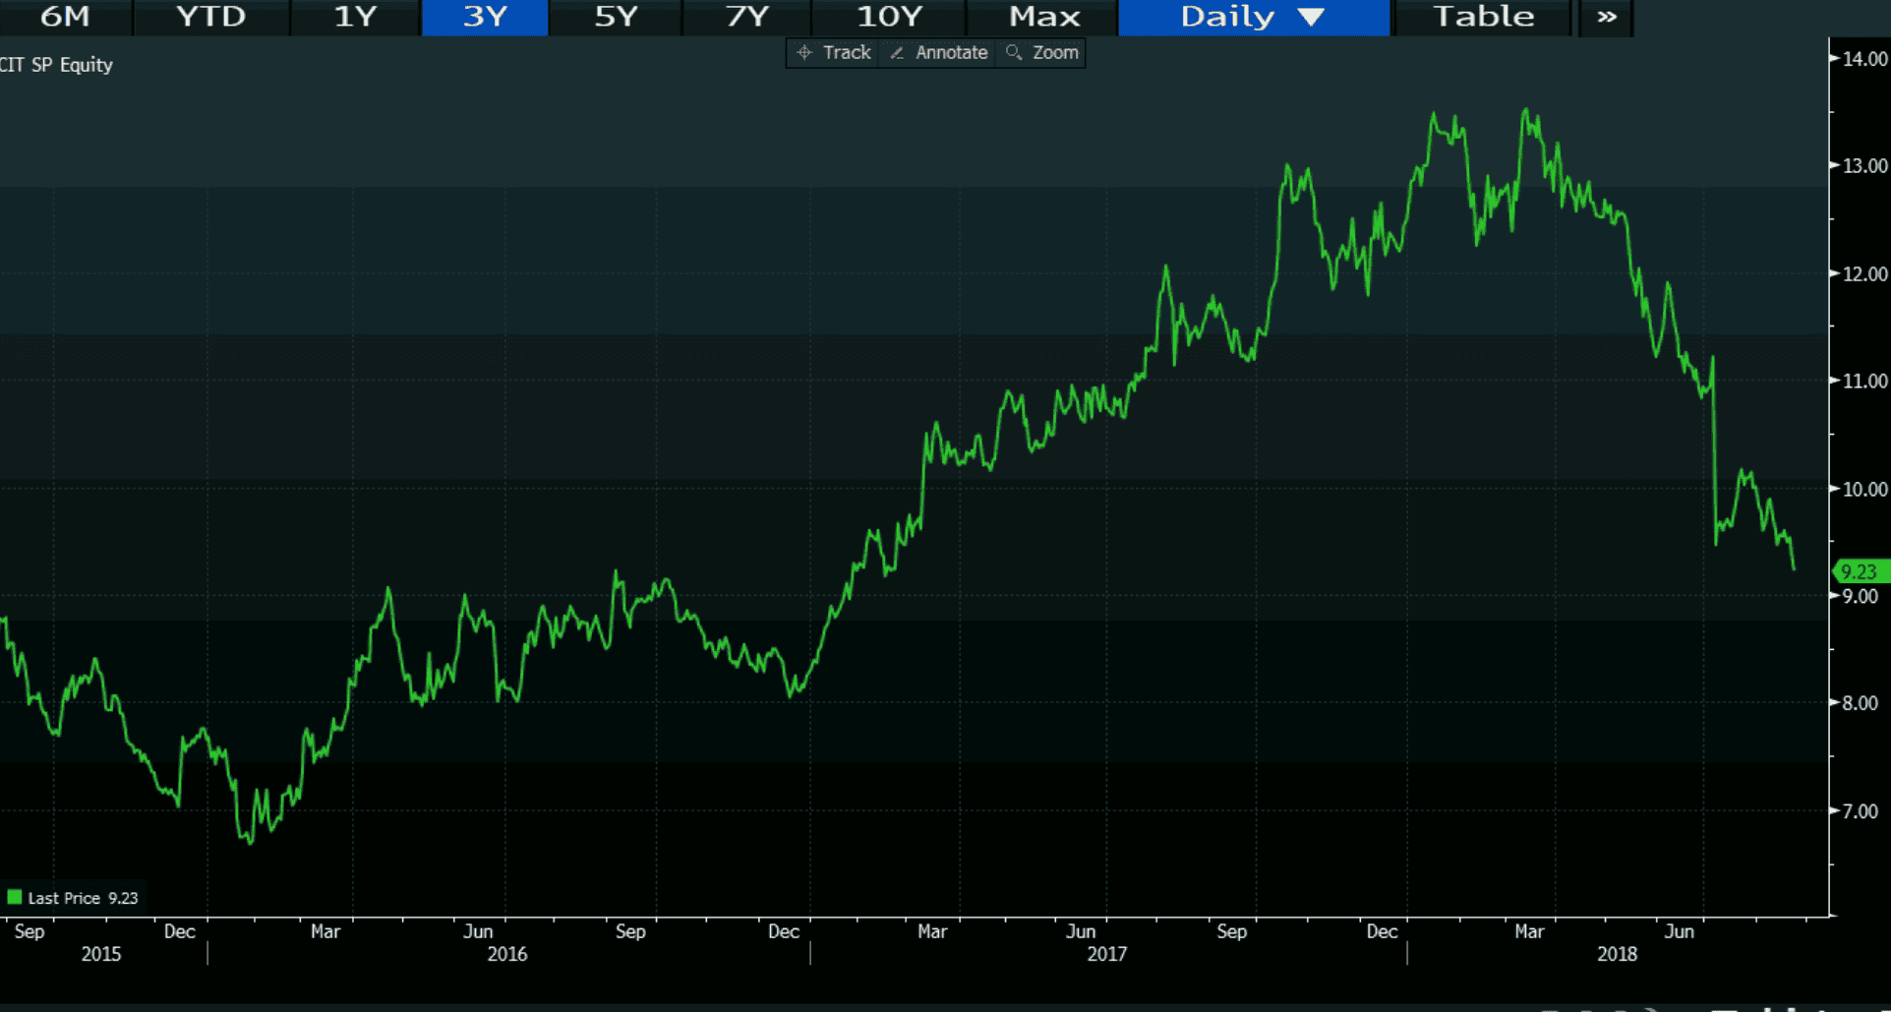Click the highlighted 3Y range tab
1891x1012 pixels.
[485, 17]
